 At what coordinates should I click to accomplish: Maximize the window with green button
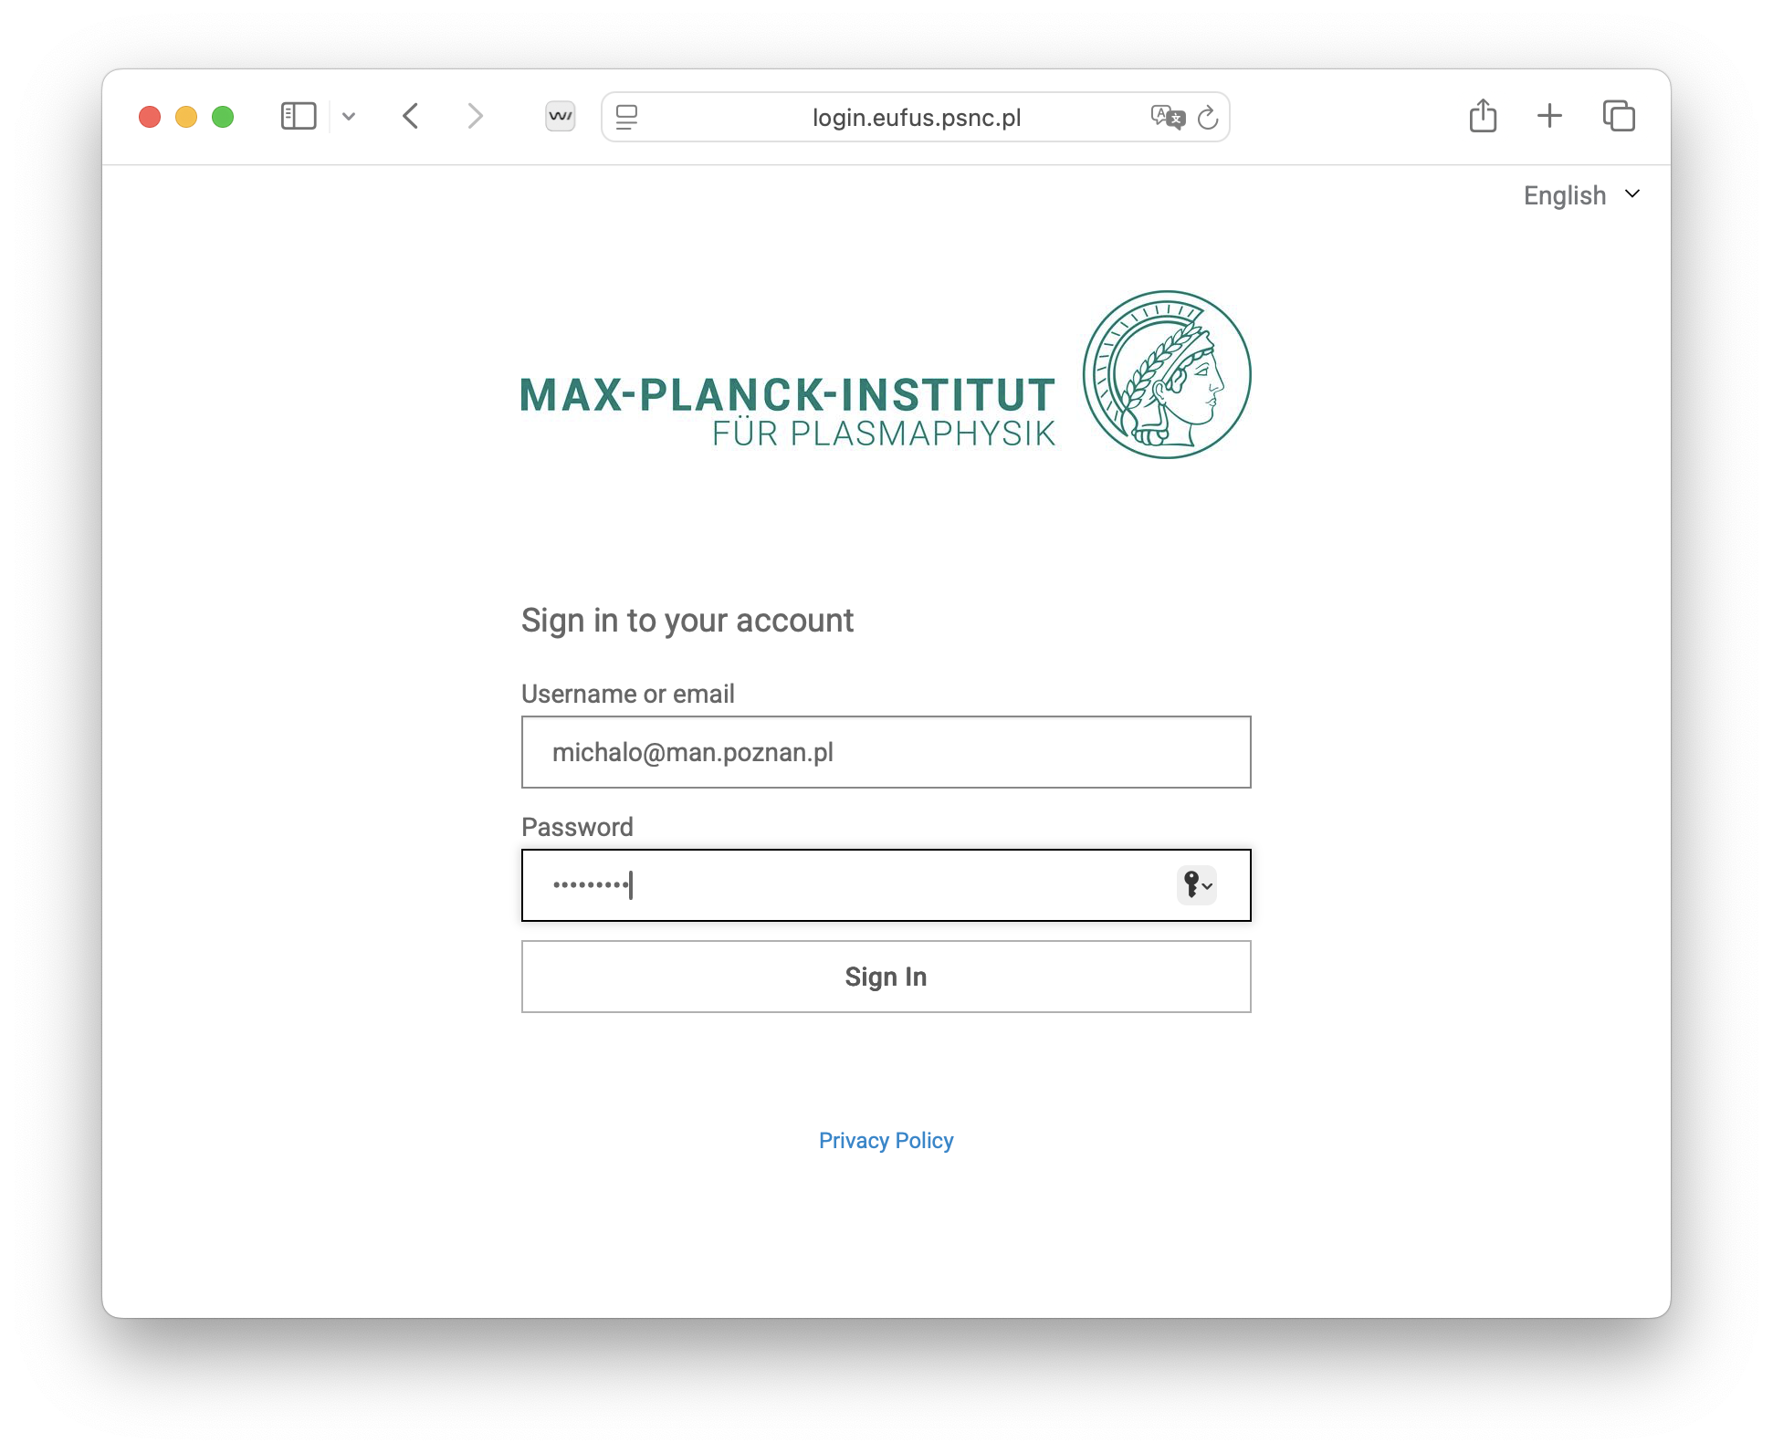click(223, 117)
